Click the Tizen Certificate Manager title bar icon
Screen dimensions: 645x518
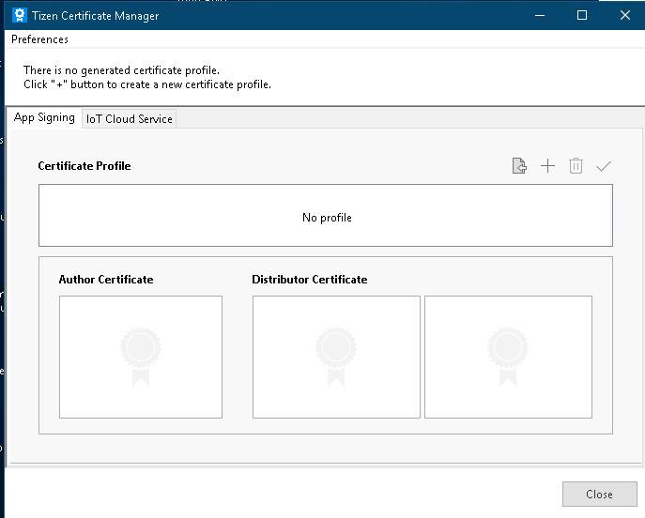[x=20, y=15]
